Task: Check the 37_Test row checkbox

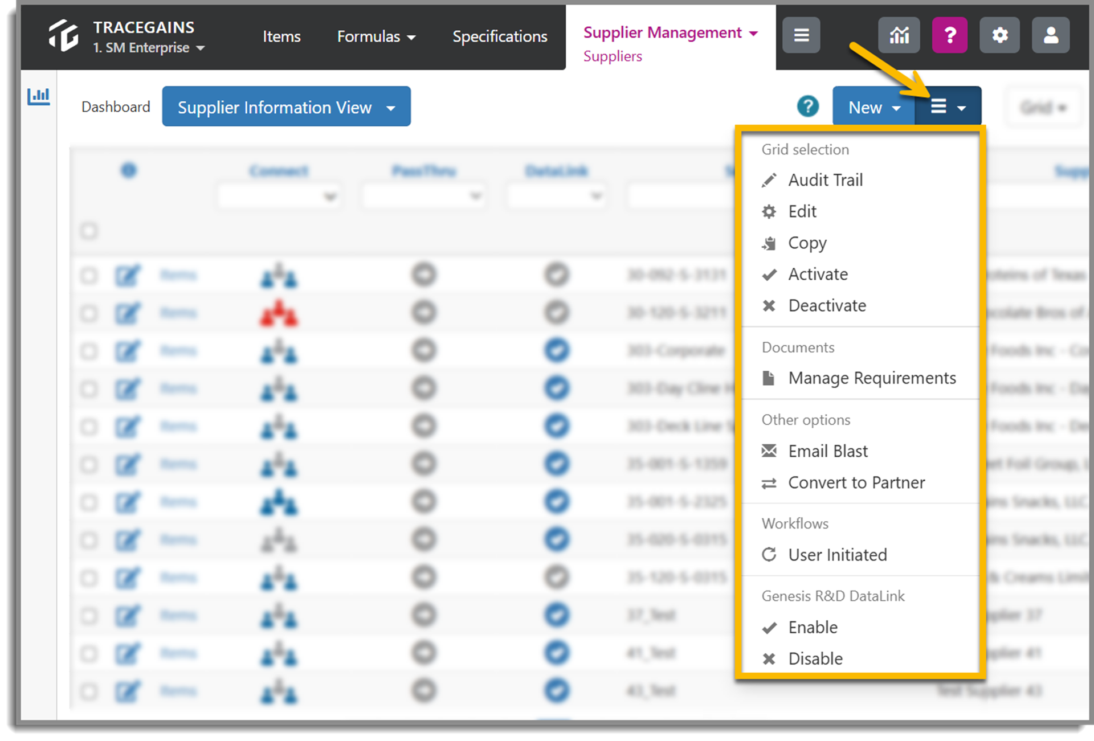Action: [x=89, y=616]
